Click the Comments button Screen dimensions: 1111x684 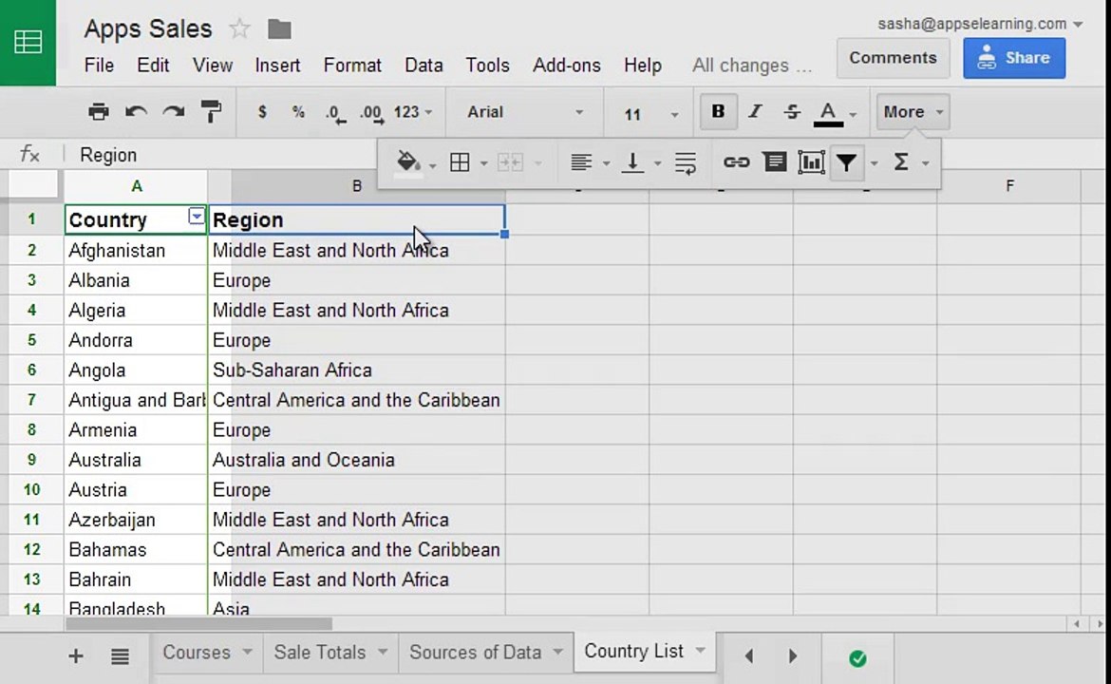pyautogui.click(x=893, y=58)
